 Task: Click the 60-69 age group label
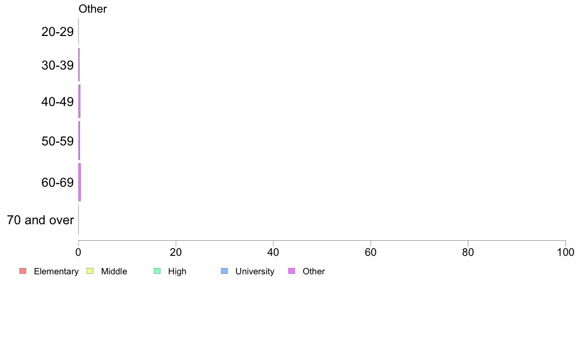[x=58, y=182]
